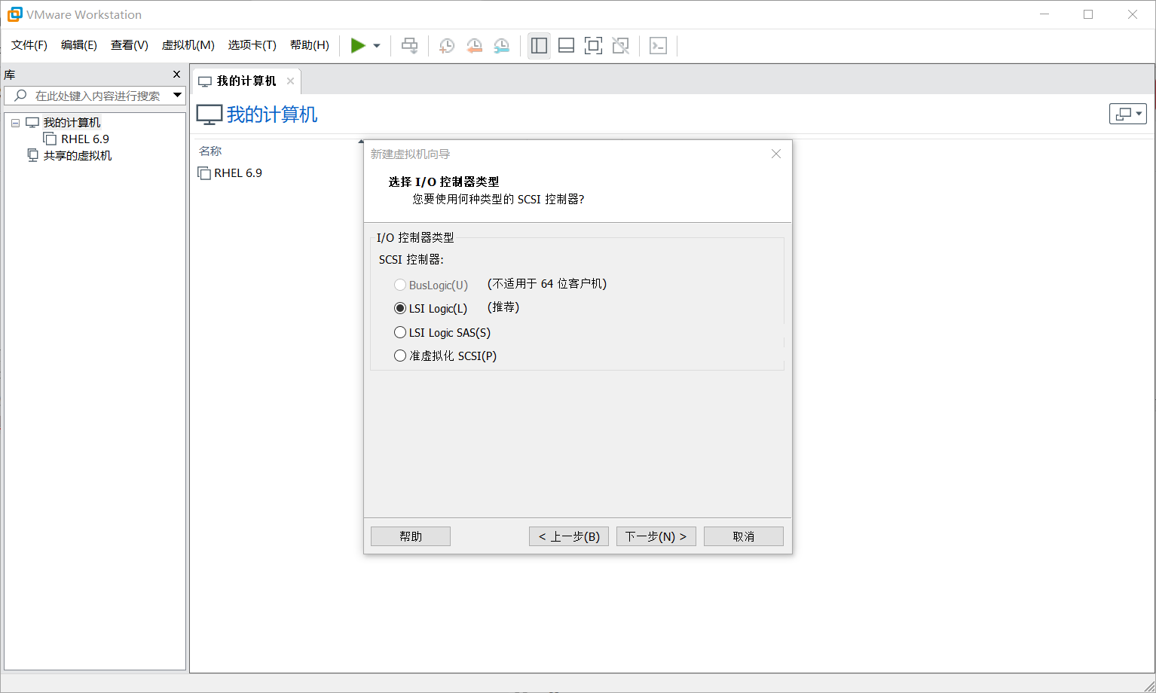Revert to the parent snapshot

[x=474, y=45]
